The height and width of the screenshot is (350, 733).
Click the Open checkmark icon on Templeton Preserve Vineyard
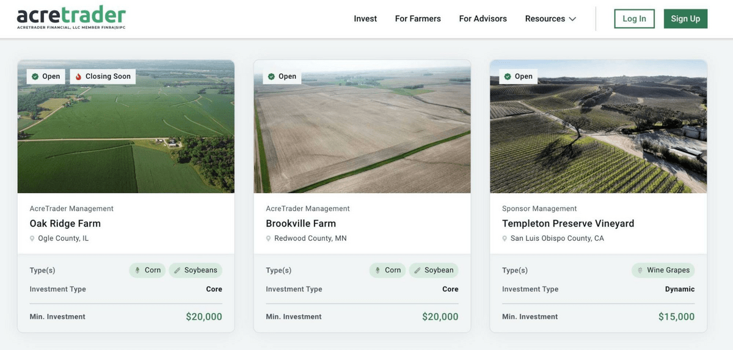click(508, 76)
